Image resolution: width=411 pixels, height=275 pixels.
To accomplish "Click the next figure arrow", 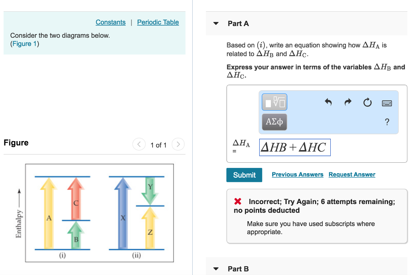I will (x=178, y=144).
